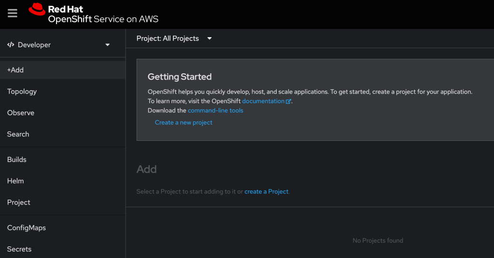Open the Project sidebar item
Screen dimensions: 494x258
tap(19, 203)
